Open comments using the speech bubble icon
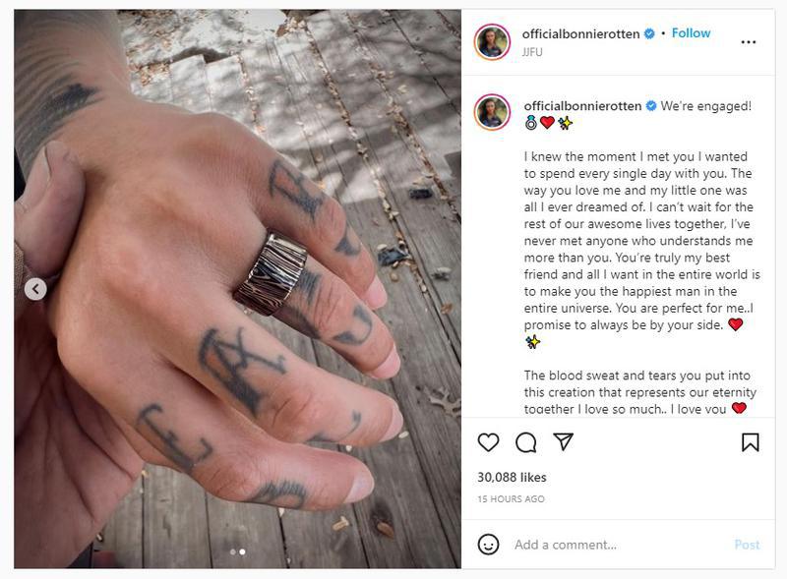This screenshot has height=579, width=787. (x=525, y=442)
